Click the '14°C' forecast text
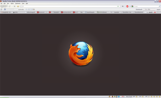This screenshot has height=98, width=161. pyautogui.click(x=146, y=96)
